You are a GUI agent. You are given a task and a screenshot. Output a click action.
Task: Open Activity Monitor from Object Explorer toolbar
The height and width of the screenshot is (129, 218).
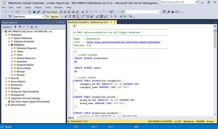pos(36,27)
